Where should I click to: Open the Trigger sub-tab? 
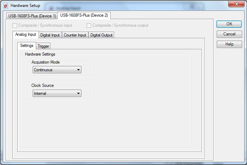[x=43, y=46]
